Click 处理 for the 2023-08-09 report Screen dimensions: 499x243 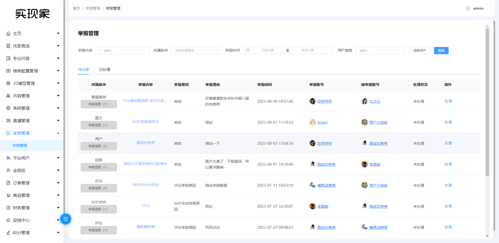[448, 101]
